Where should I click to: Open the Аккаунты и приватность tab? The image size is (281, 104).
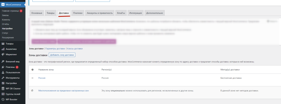click(x=100, y=13)
